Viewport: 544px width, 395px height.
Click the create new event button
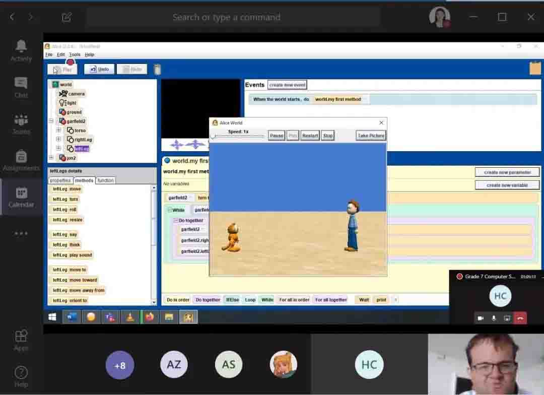click(x=287, y=85)
